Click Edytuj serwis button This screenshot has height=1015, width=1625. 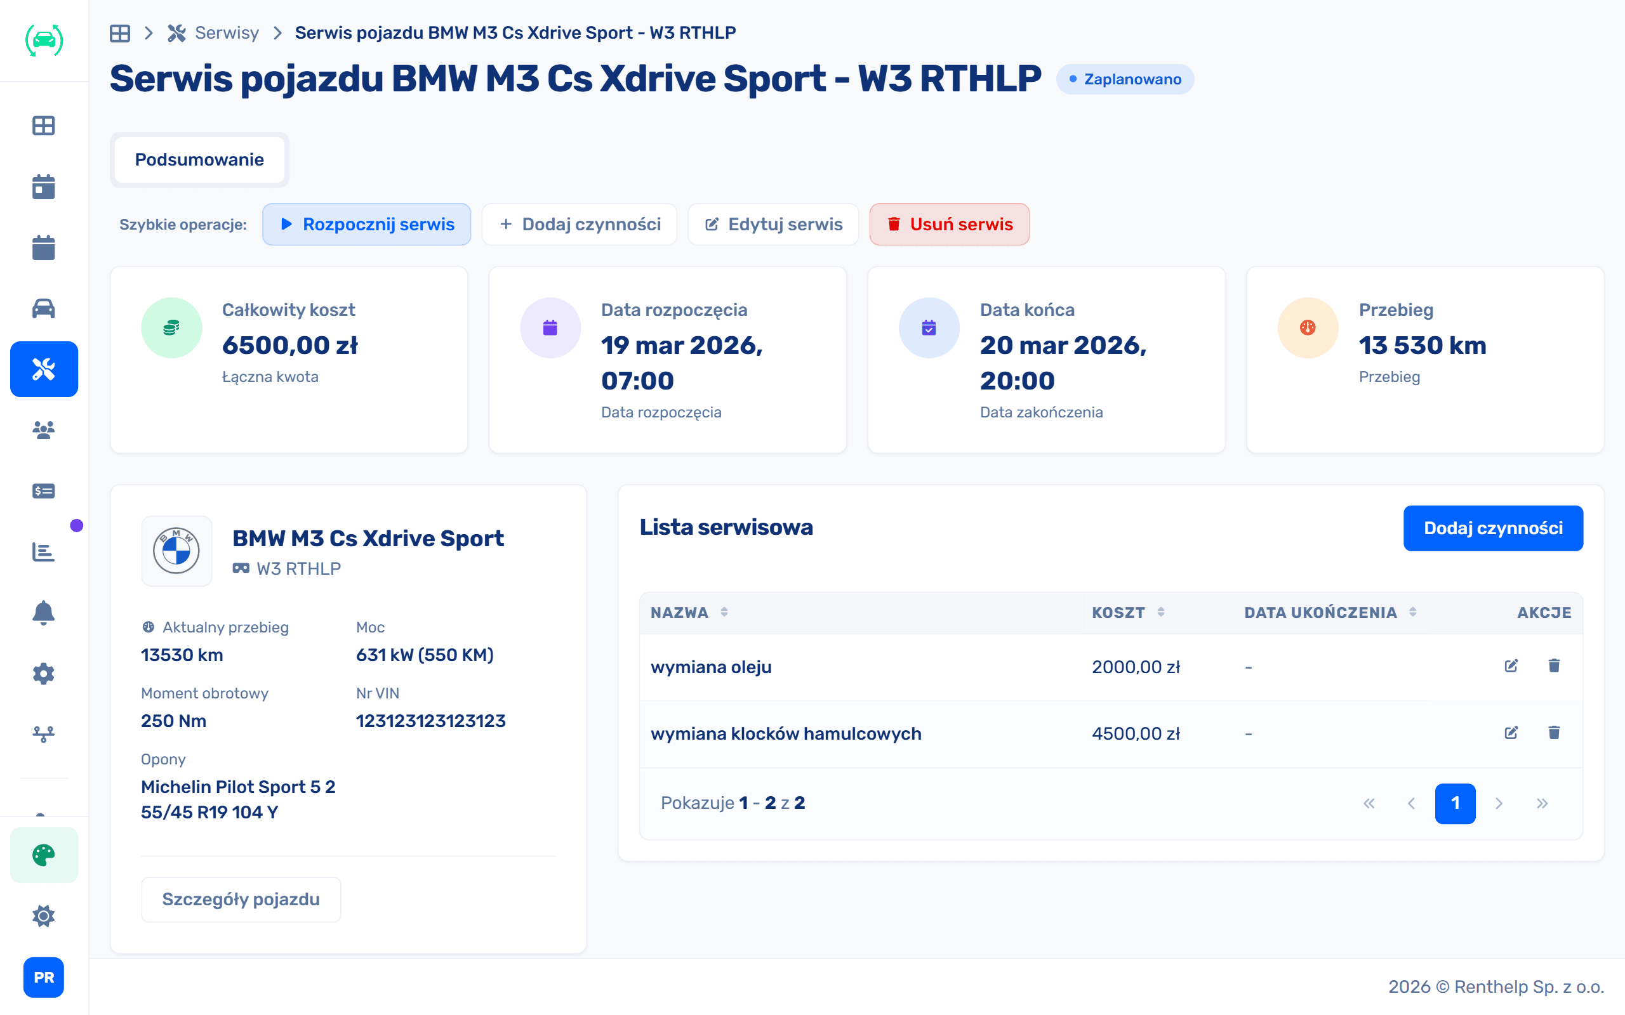pos(774,224)
